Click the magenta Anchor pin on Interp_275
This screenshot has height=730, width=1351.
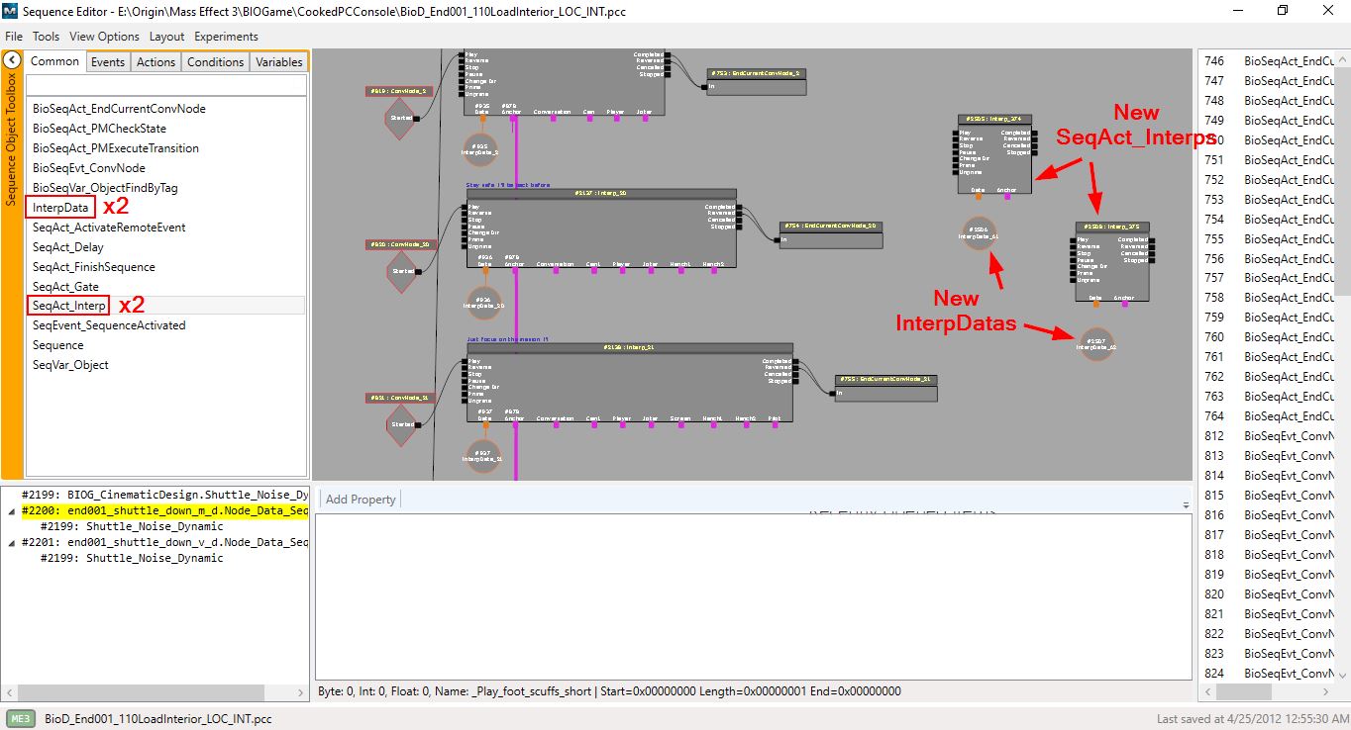pyautogui.click(x=1123, y=304)
